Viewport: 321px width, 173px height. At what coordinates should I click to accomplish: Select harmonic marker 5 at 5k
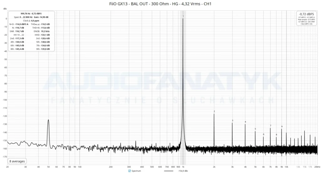(x=255, y=129)
